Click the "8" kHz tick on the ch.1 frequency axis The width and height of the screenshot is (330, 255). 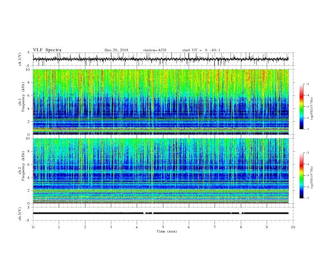(x=29, y=82)
